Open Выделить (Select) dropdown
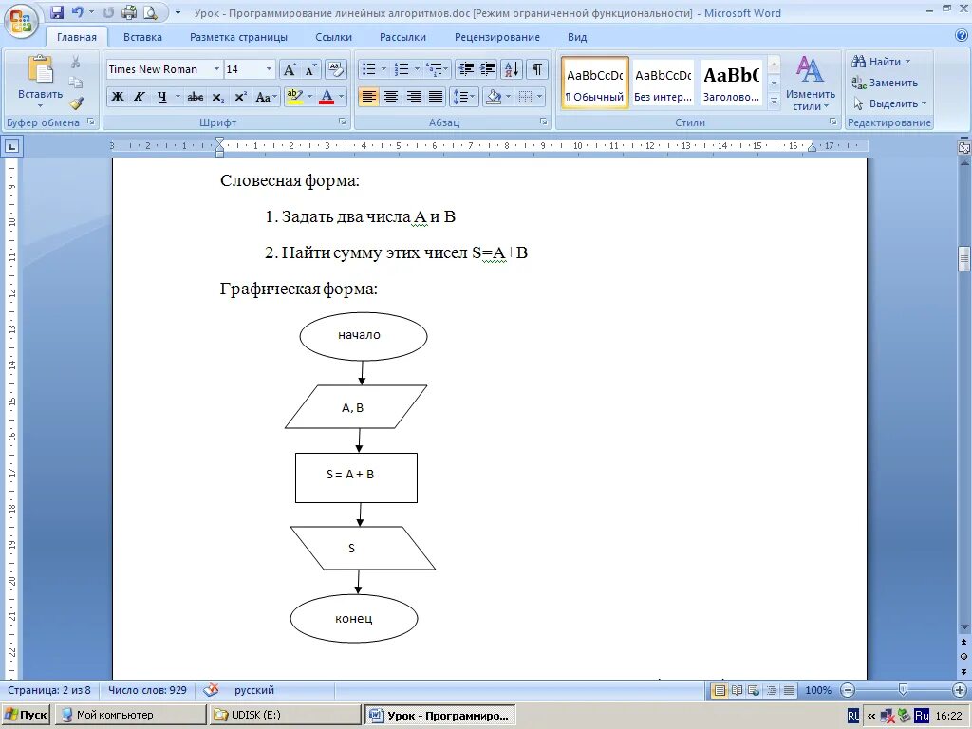 888,103
